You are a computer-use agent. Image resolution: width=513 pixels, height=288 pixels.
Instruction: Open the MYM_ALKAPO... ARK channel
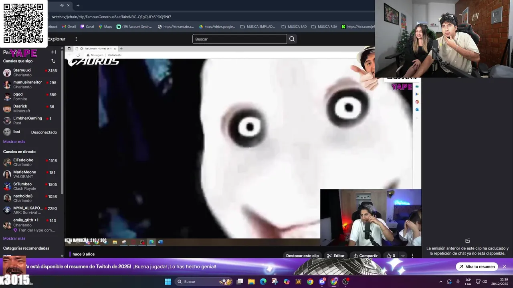point(30,210)
